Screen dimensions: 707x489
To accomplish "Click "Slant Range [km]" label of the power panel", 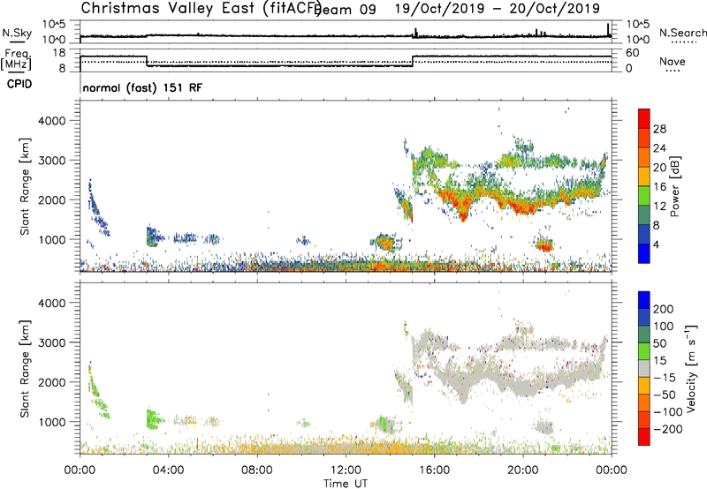I will click(25, 186).
